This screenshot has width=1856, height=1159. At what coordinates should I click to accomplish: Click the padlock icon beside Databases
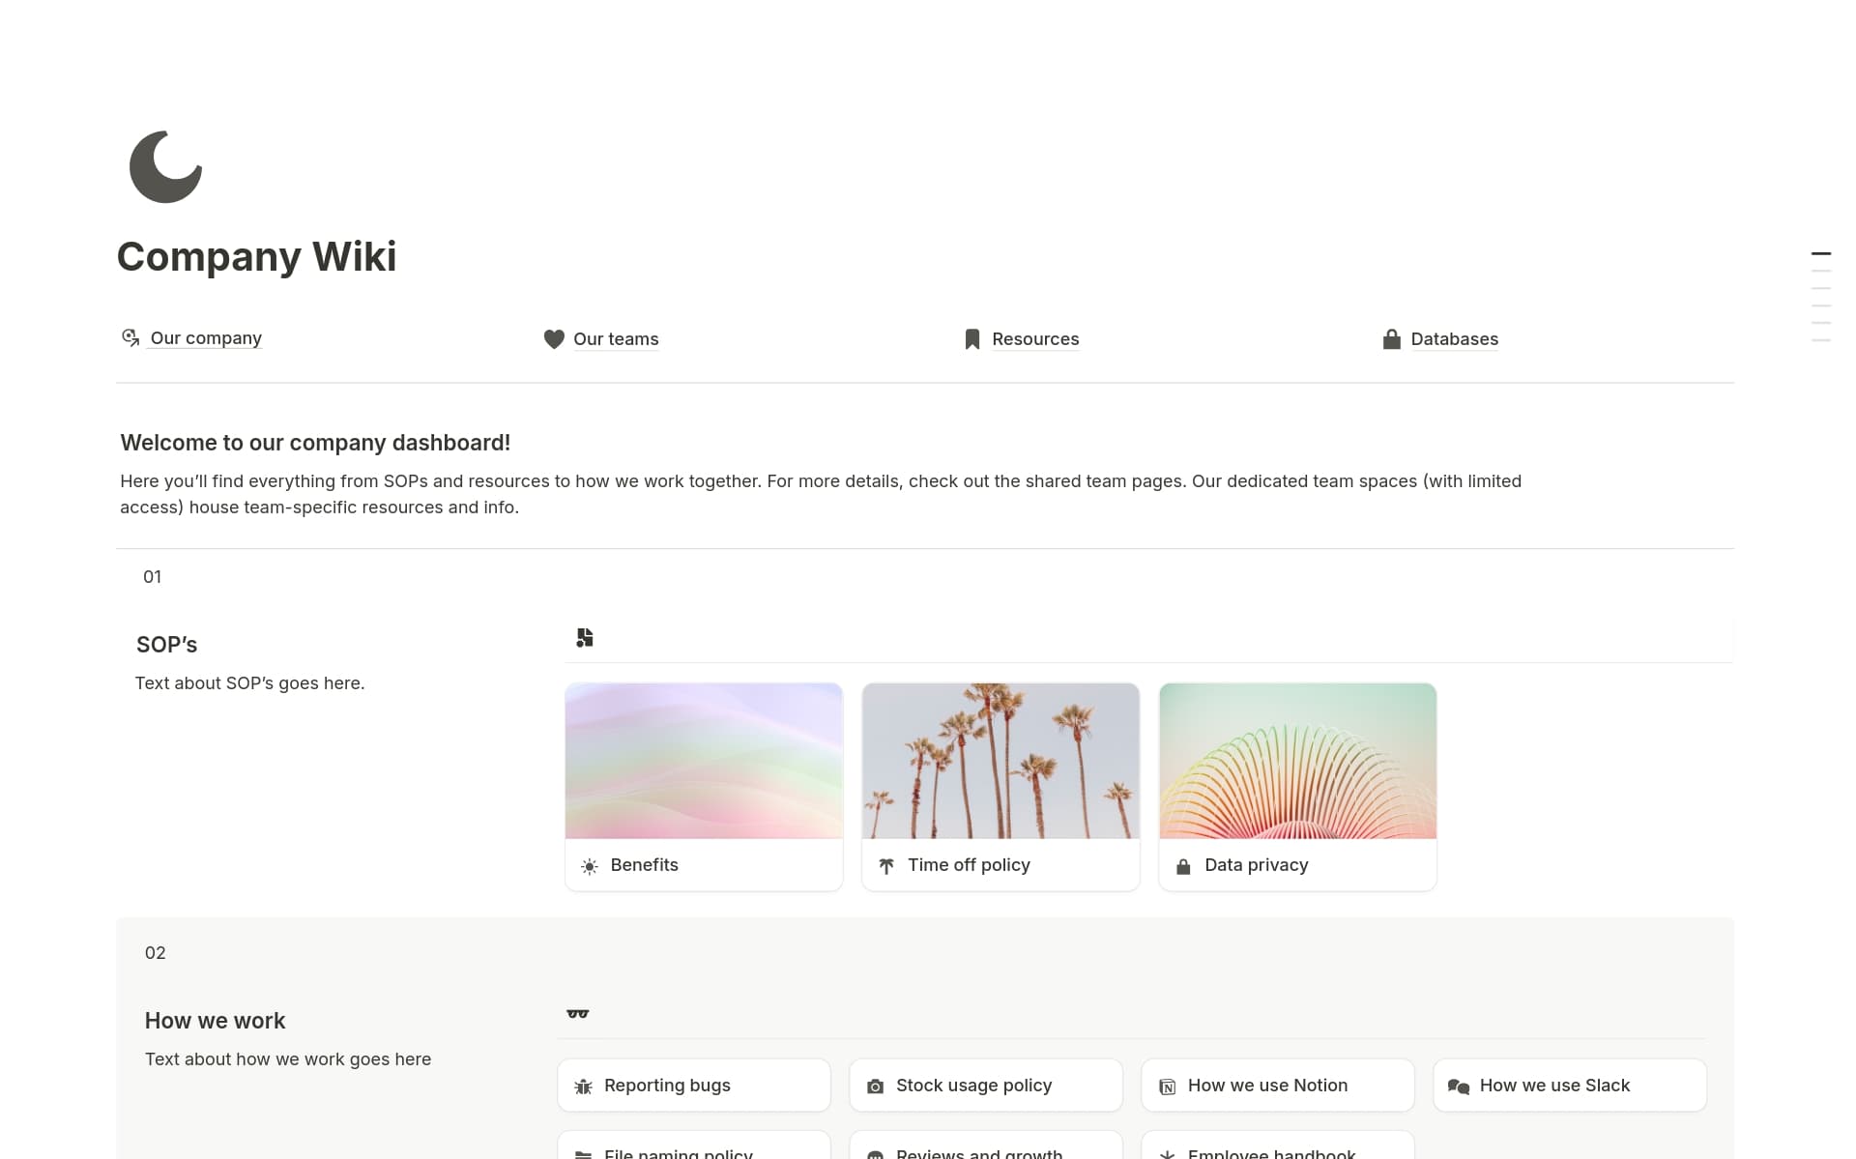tap(1392, 338)
